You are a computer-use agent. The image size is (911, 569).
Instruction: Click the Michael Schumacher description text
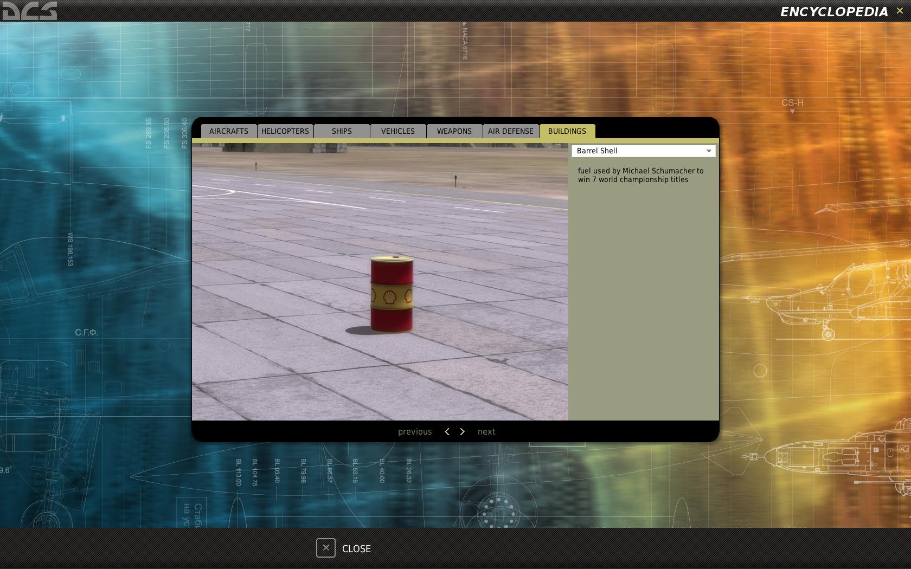click(x=641, y=175)
